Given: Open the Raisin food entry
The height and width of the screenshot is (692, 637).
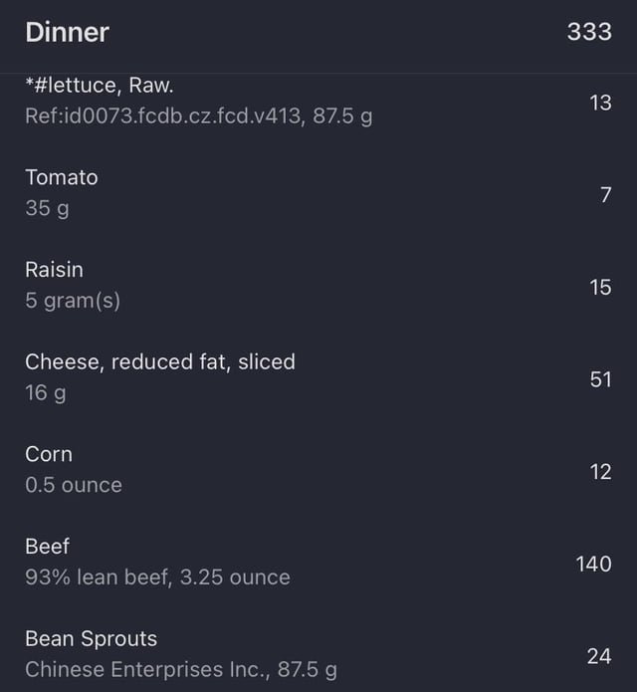Looking at the screenshot, I should 318,286.
